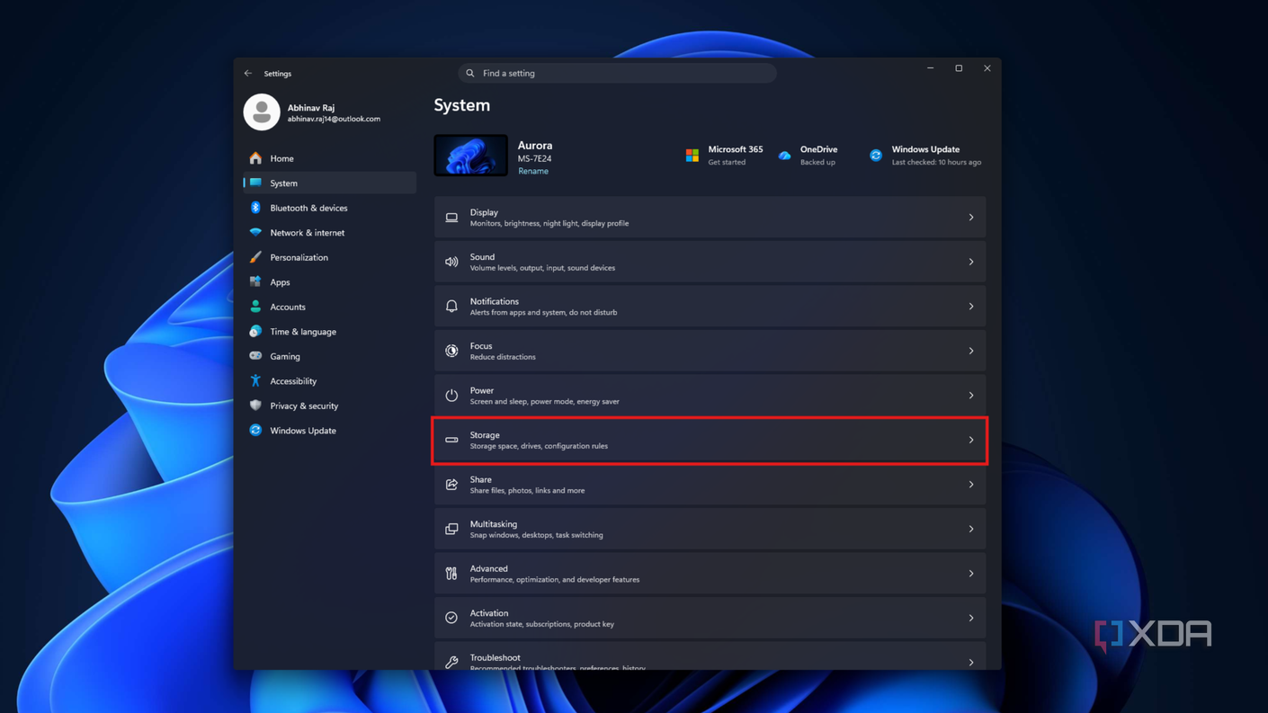The width and height of the screenshot is (1268, 713).
Task: Open Windows Update in sidebar
Action: [x=330, y=430]
